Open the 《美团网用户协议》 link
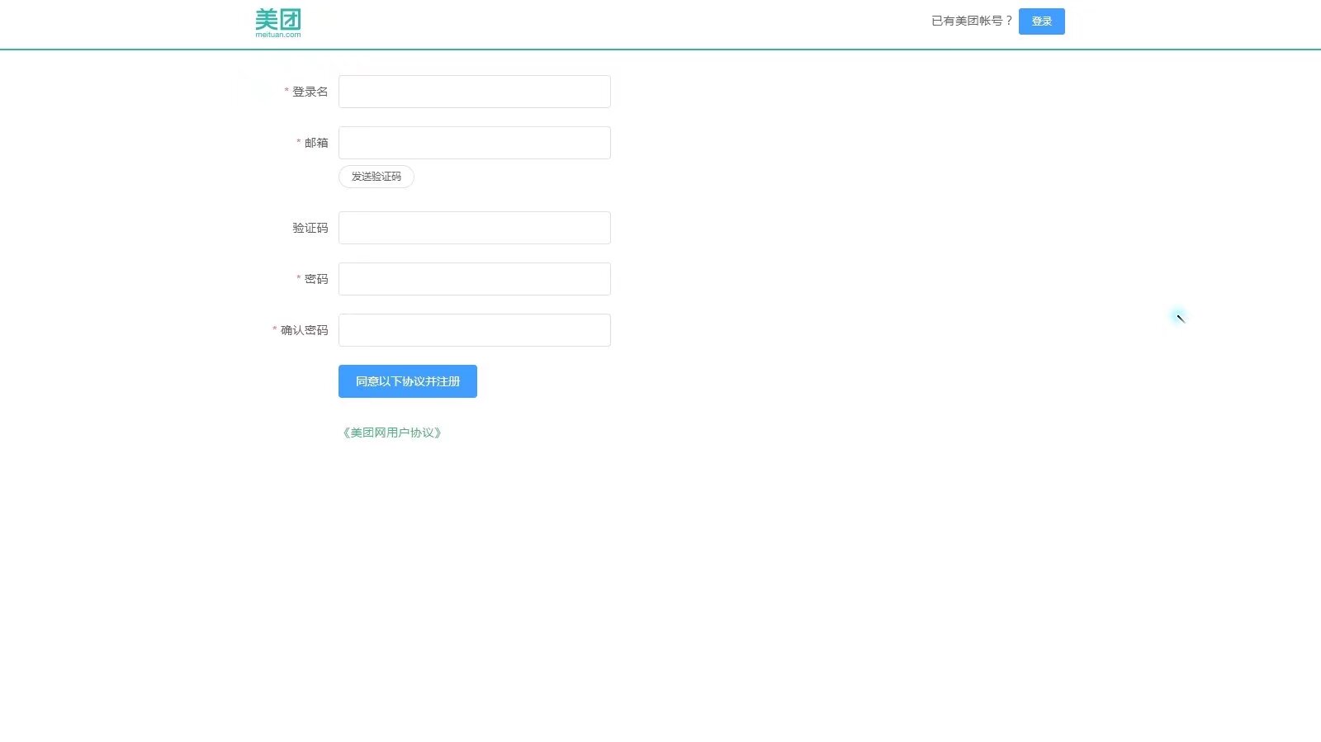 click(392, 432)
